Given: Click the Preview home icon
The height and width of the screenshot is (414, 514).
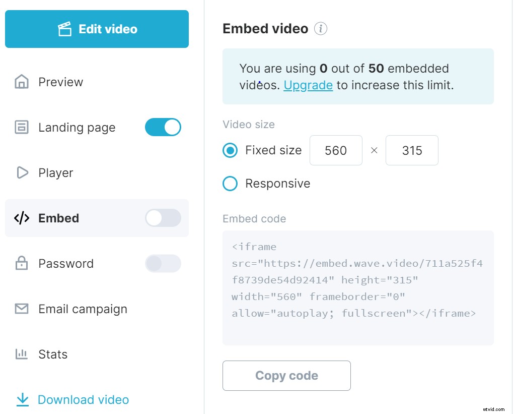Looking at the screenshot, I should (22, 82).
